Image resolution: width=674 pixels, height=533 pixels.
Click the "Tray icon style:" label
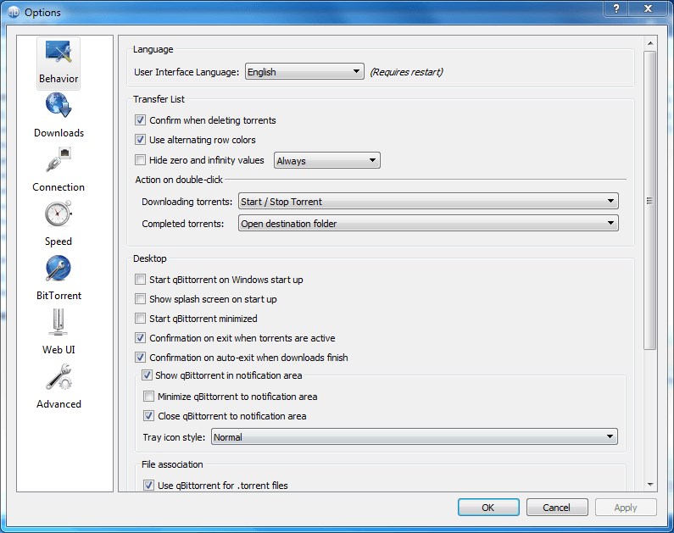[x=174, y=437]
